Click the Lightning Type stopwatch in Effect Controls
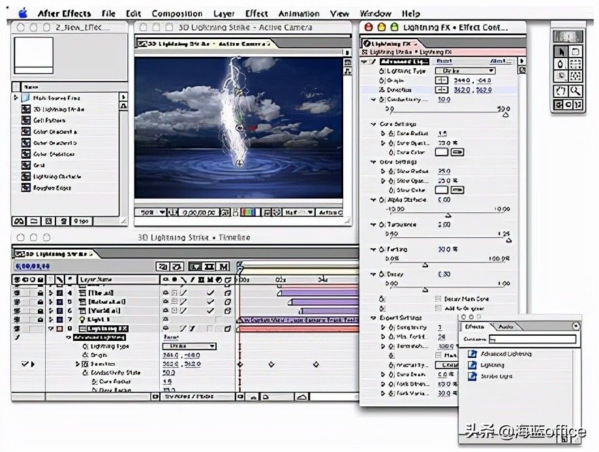Screen dimensions: 599x452 382,71
